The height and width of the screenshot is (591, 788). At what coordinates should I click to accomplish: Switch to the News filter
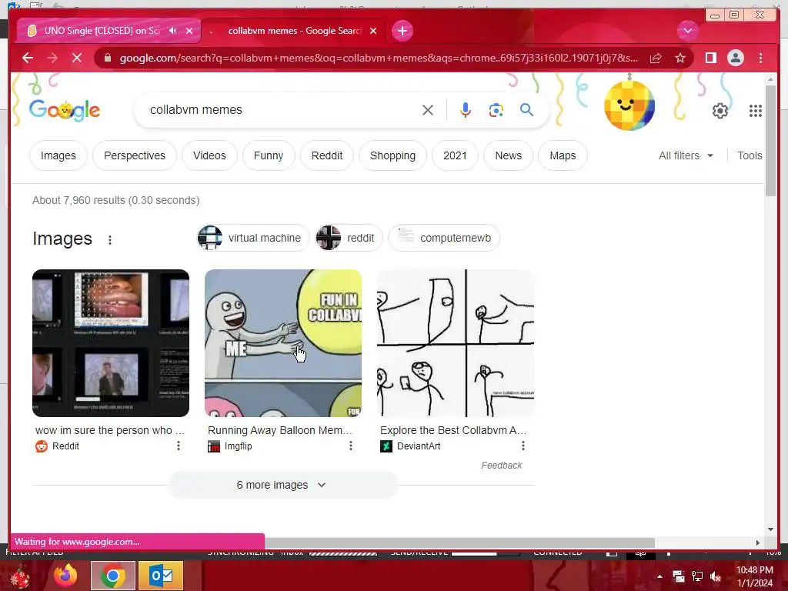point(508,155)
